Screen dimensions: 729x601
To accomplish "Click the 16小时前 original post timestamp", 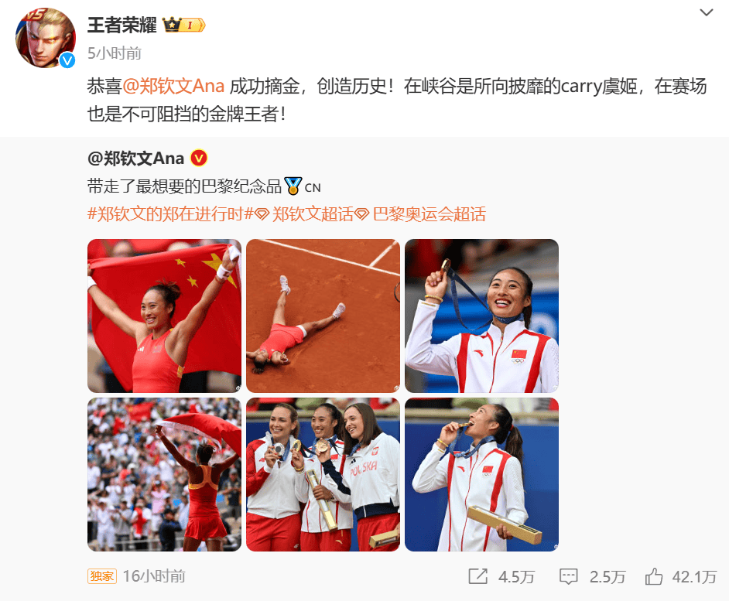I will [x=154, y=576].
